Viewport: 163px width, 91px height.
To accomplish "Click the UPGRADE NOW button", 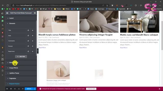I will pos(91,89).
